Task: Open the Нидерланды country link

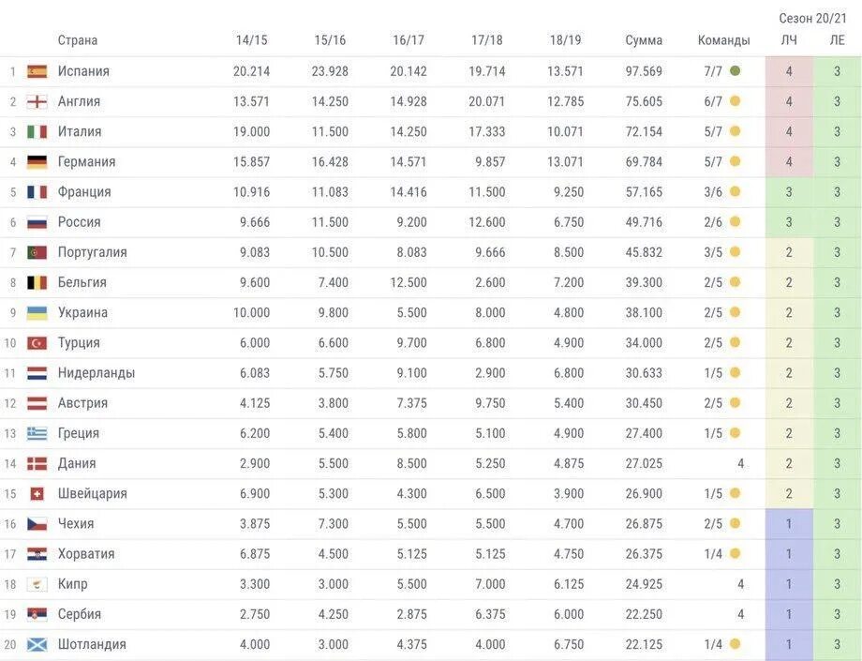Action: pyautogui.click(x=96, y=373)
